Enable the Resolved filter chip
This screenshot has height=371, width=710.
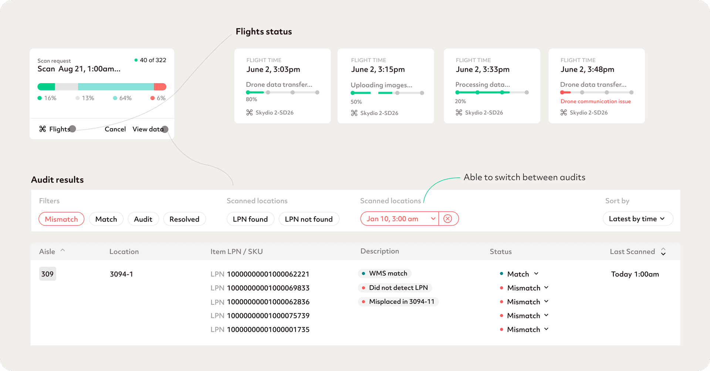tap(184, 219)
